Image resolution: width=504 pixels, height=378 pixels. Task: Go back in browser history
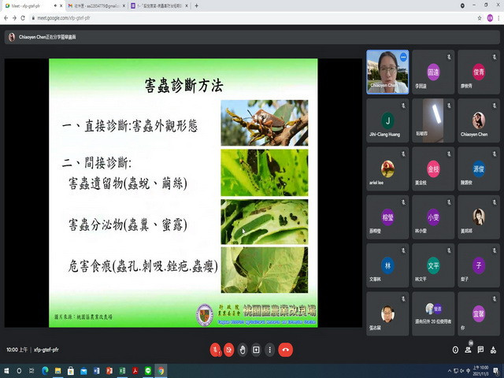click(6, 18)
